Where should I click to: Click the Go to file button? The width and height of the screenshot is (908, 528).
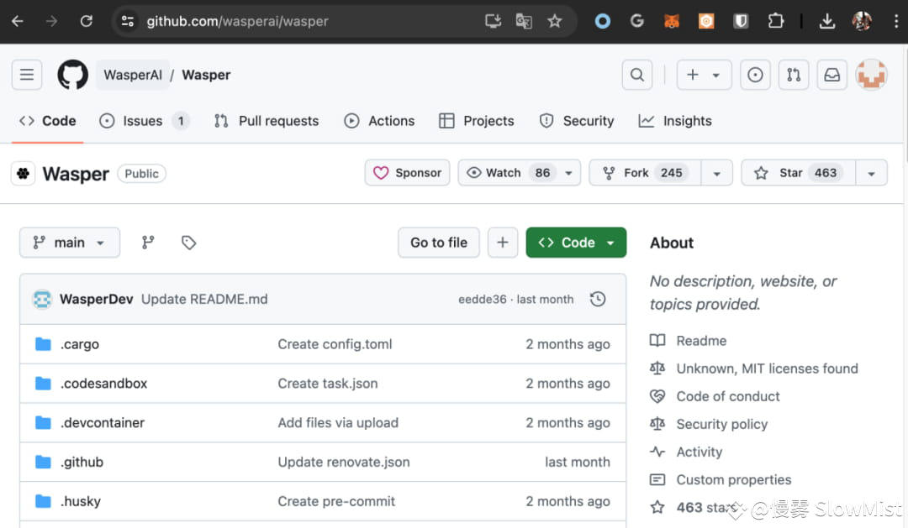(439, 243)
